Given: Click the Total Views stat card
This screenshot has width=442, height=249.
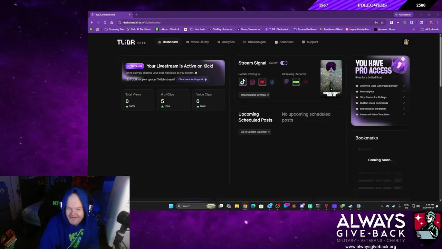Looking at the screenshot, I should click(x=138, y=100).
